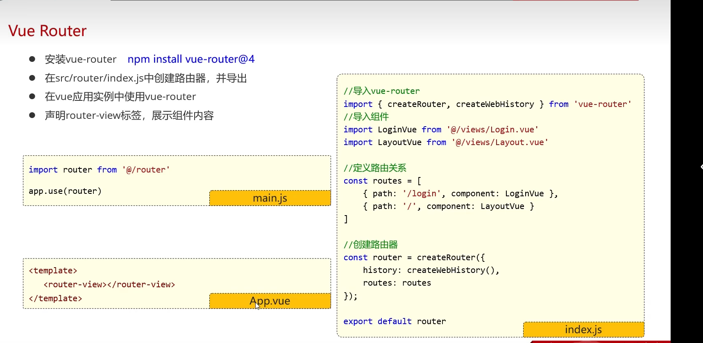Click the "history: createWebHistory()," line
The image size is (703, 343).
tap(431, 270)
